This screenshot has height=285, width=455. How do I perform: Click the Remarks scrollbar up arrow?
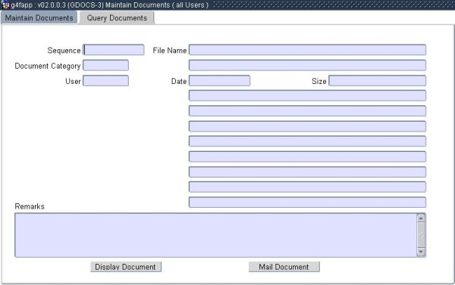(x=421, y=218)
